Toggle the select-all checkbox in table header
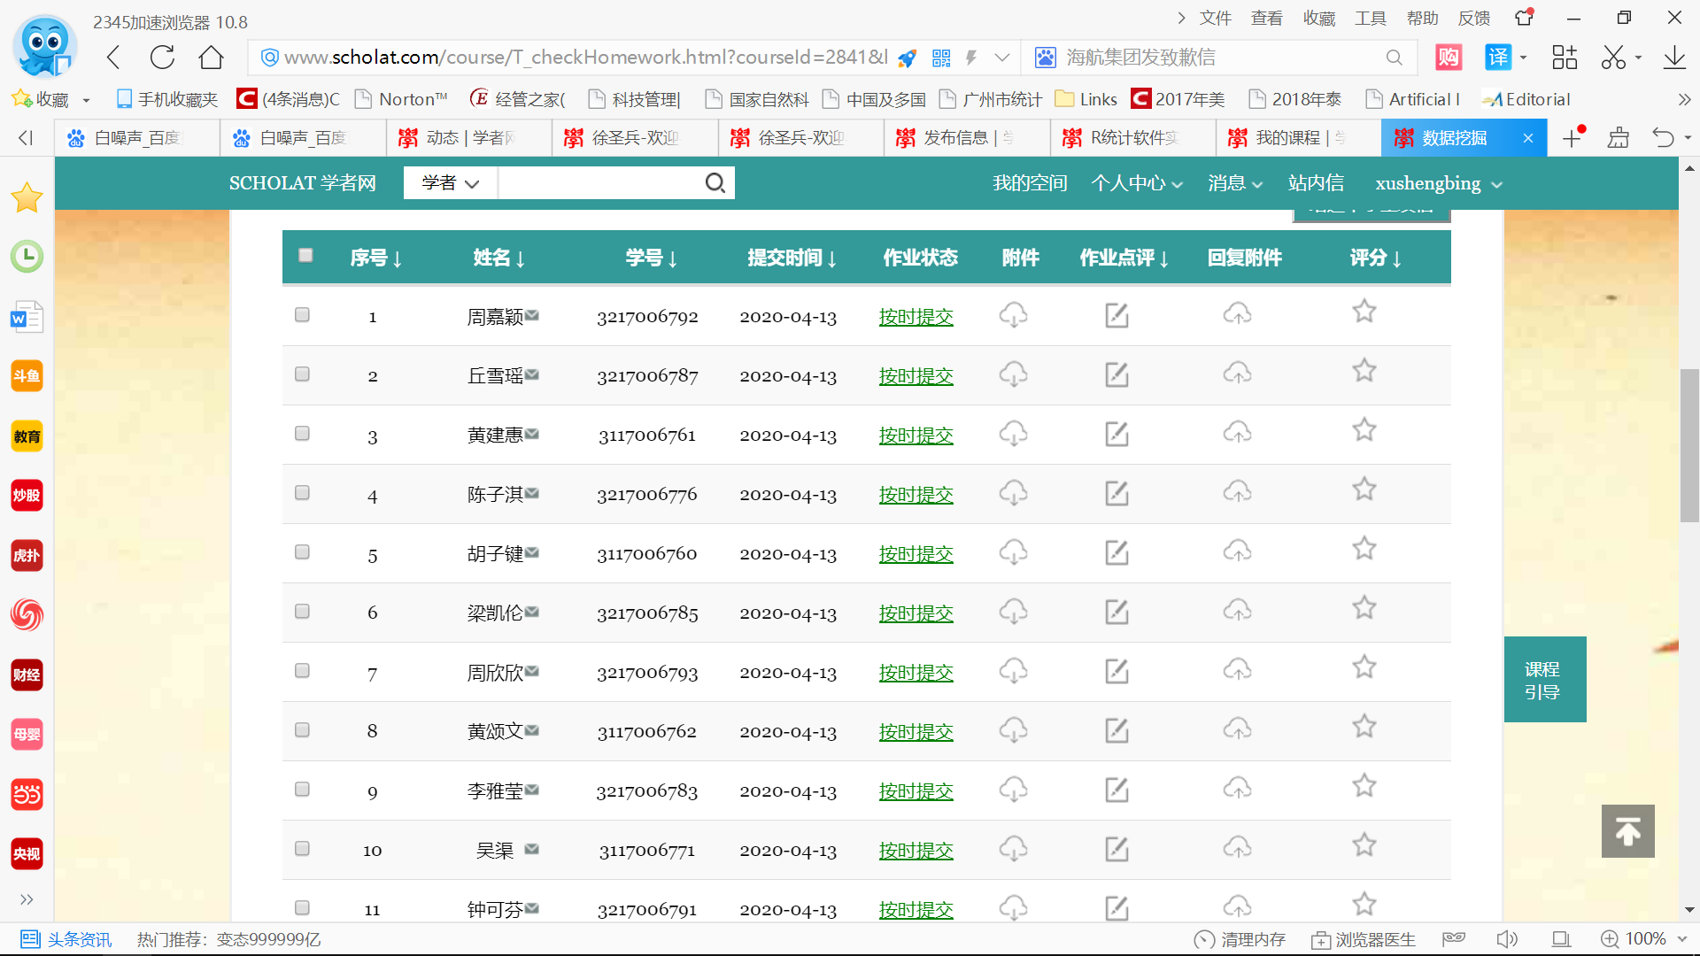1700x956 pixels. pyautogui.click(x=305, y=256)
